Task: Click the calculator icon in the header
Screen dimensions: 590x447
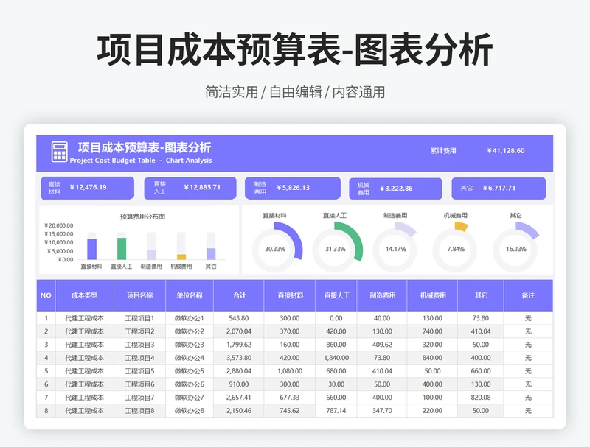Action: pos(60,152)
